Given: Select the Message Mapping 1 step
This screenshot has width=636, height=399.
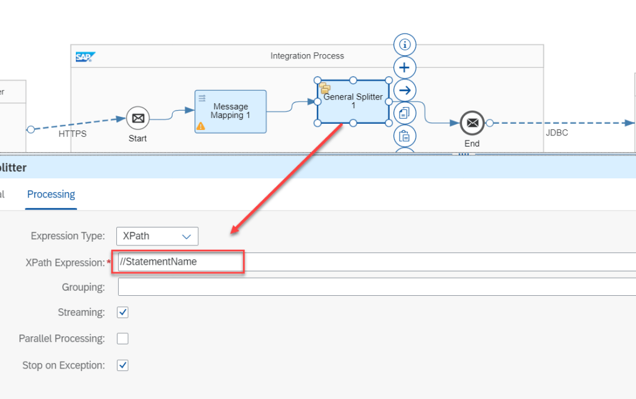Looking at the screenshot, I should [230, 111].
